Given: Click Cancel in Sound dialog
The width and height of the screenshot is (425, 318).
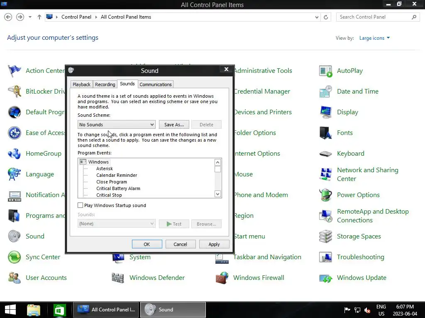Looking at the screenshot, I should click(180, 244).
